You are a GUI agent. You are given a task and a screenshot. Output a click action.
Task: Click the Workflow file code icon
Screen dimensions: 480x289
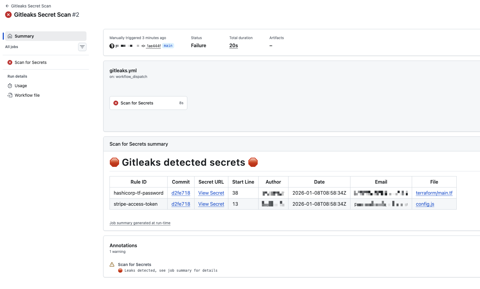[10, 95]
